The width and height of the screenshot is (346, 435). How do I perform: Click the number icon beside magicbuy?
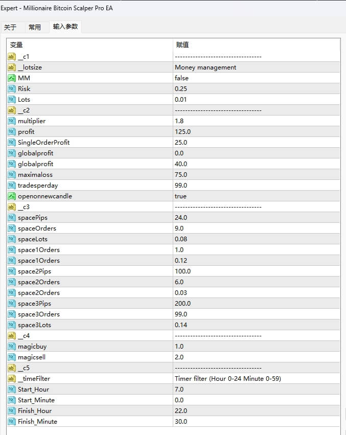(11, 347)
